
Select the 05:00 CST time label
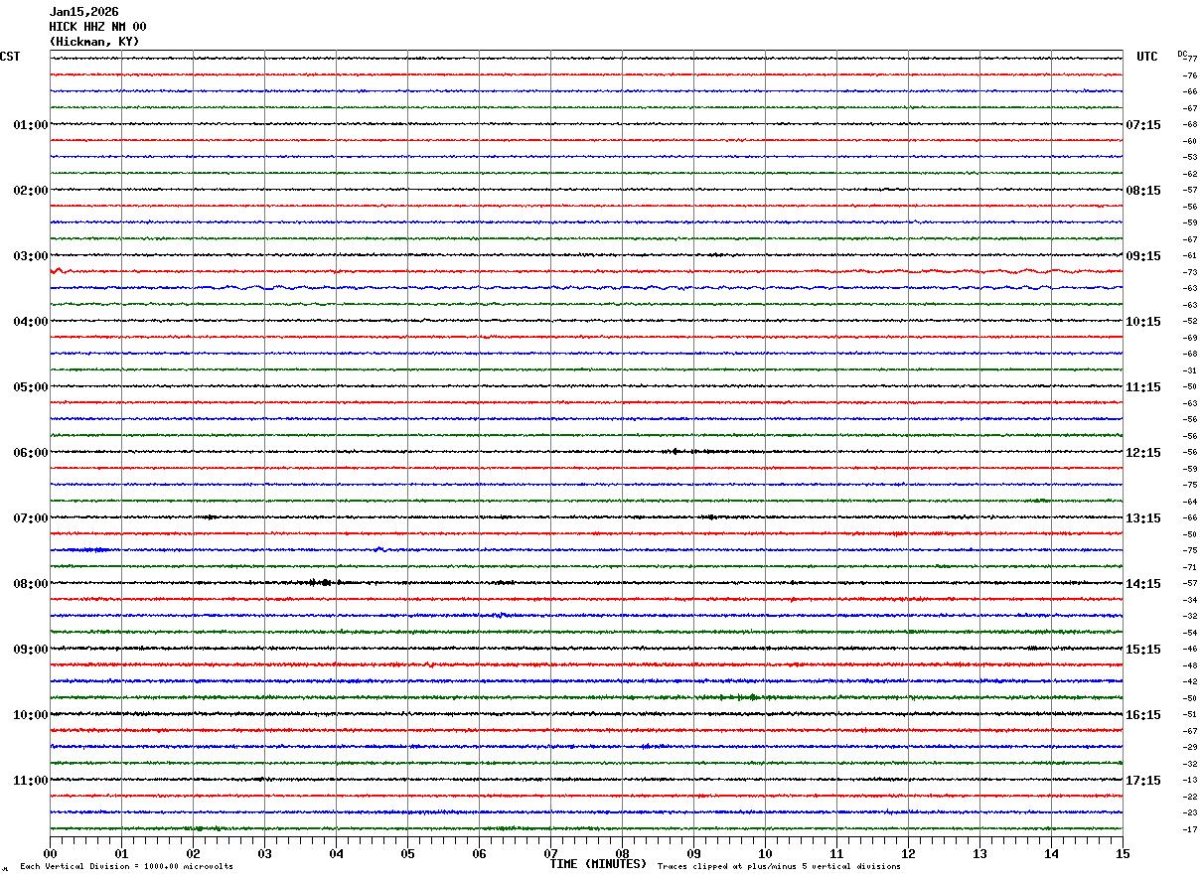pyautogui.click(x=31, y=387)
